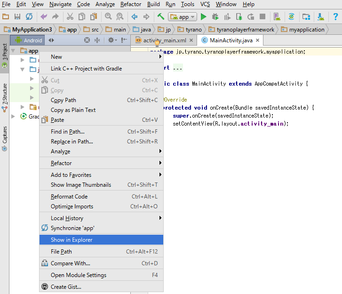Image resolution: width=342 pixels, height=294 pixels.
Task: Click MyApplication3 in the breadcrumb bar
Action: tap(28, 30)
